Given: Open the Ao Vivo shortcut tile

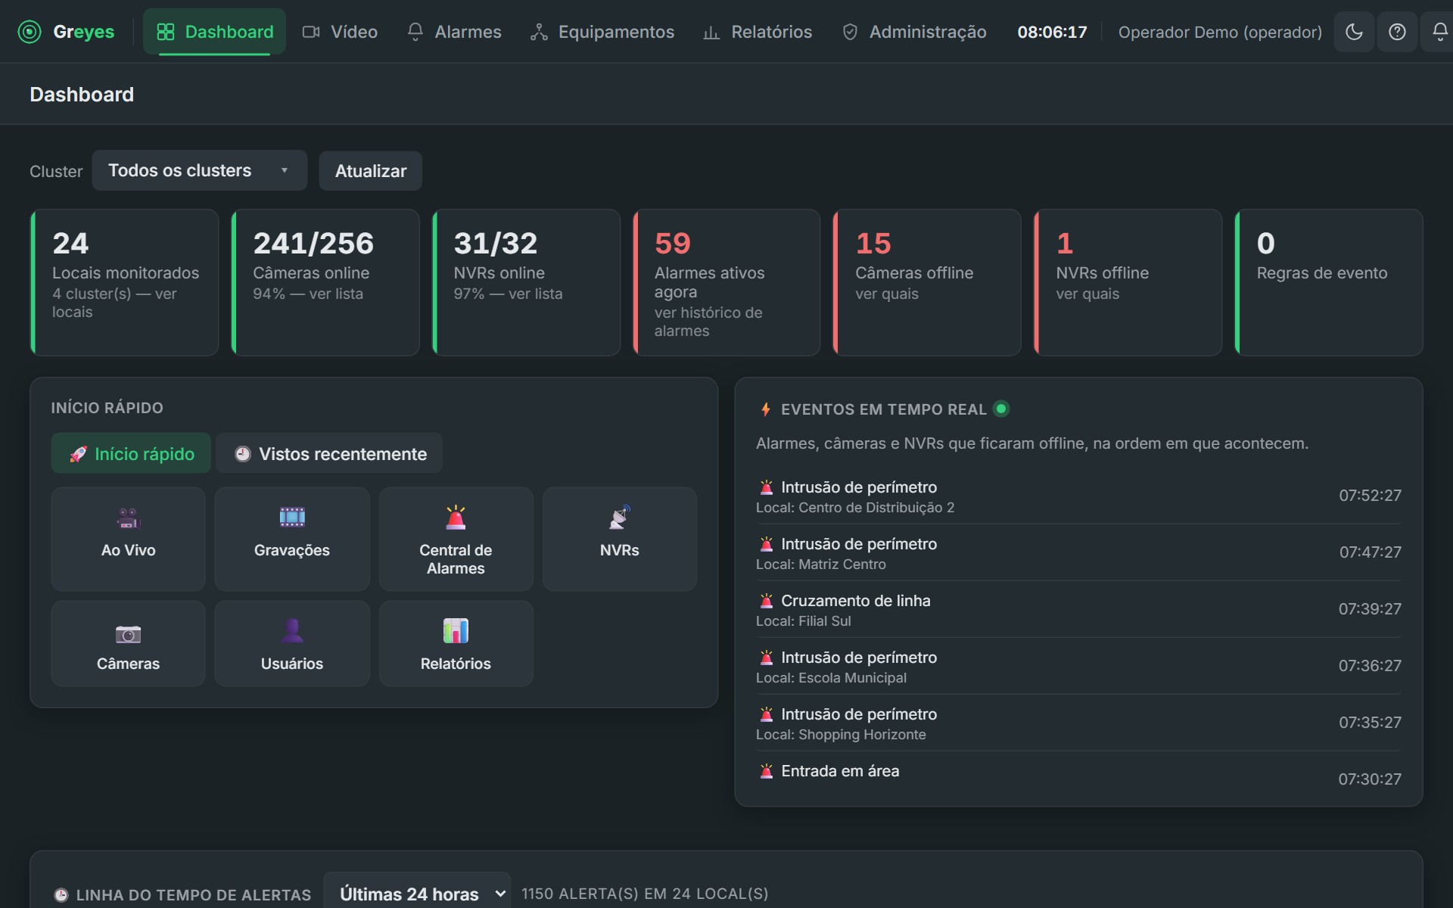Looking at the screenshot, I should (128, 539).
